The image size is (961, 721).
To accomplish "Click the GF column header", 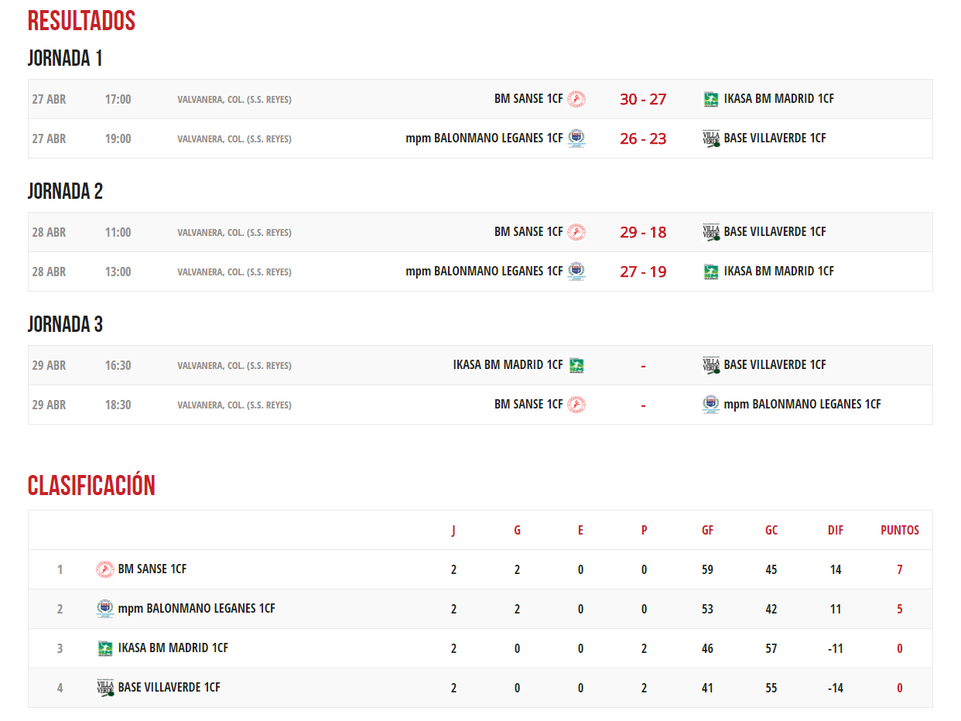I will pyautogui.click(x=707, y=530).
